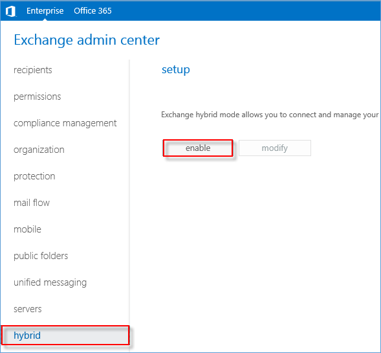Click the setup heading
The height and width of the screenshot is (353, 381).
[176, 70]
